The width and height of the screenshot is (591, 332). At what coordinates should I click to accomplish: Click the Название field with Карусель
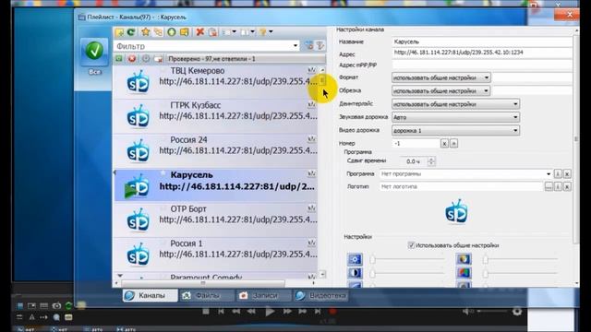click(x=482, y=41)
